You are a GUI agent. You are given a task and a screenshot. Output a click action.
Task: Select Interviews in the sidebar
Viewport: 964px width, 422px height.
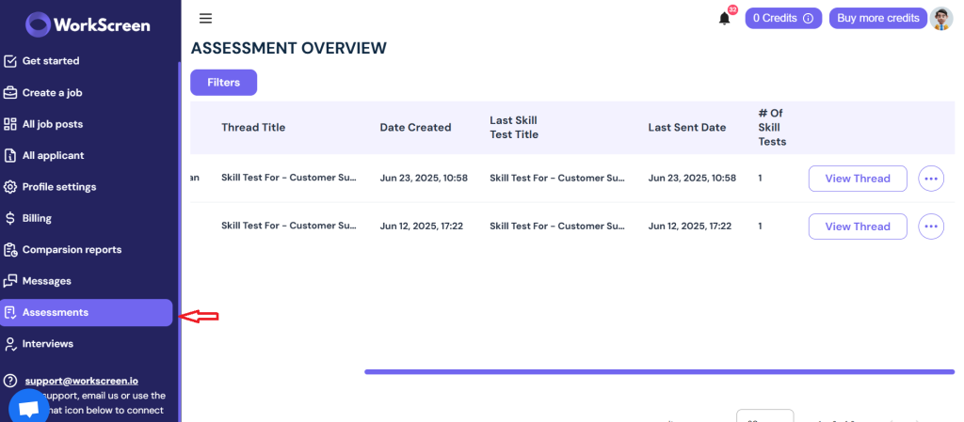click(47, 344)
